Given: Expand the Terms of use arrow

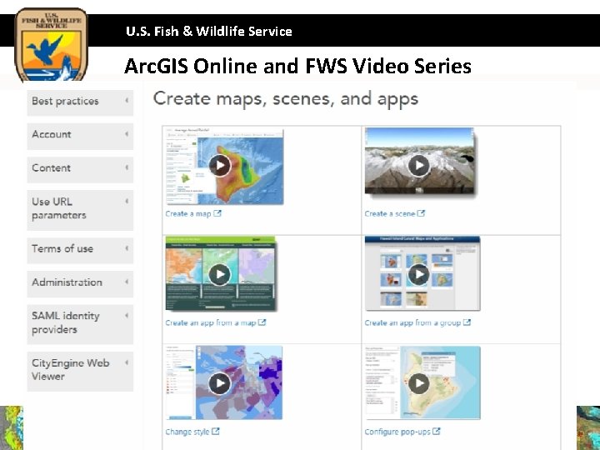Looking at the screenshot, I should pos(127,248).
